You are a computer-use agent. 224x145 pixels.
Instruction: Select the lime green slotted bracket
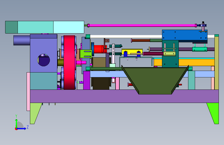(x=86, y=54)
